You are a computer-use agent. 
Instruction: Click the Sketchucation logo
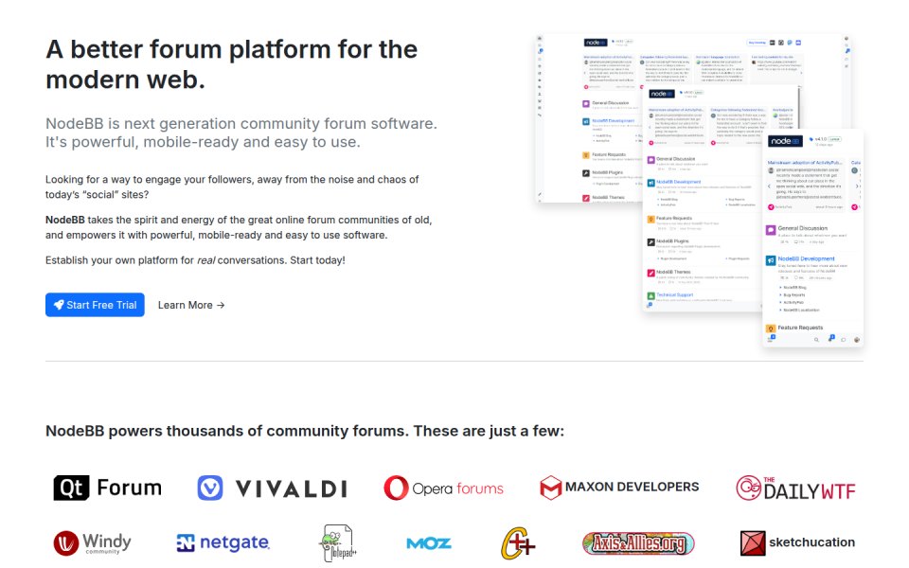[x=797, y=543]
